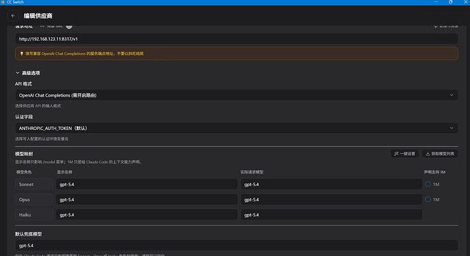Click the Sonnet role label

tap(26, 185)
